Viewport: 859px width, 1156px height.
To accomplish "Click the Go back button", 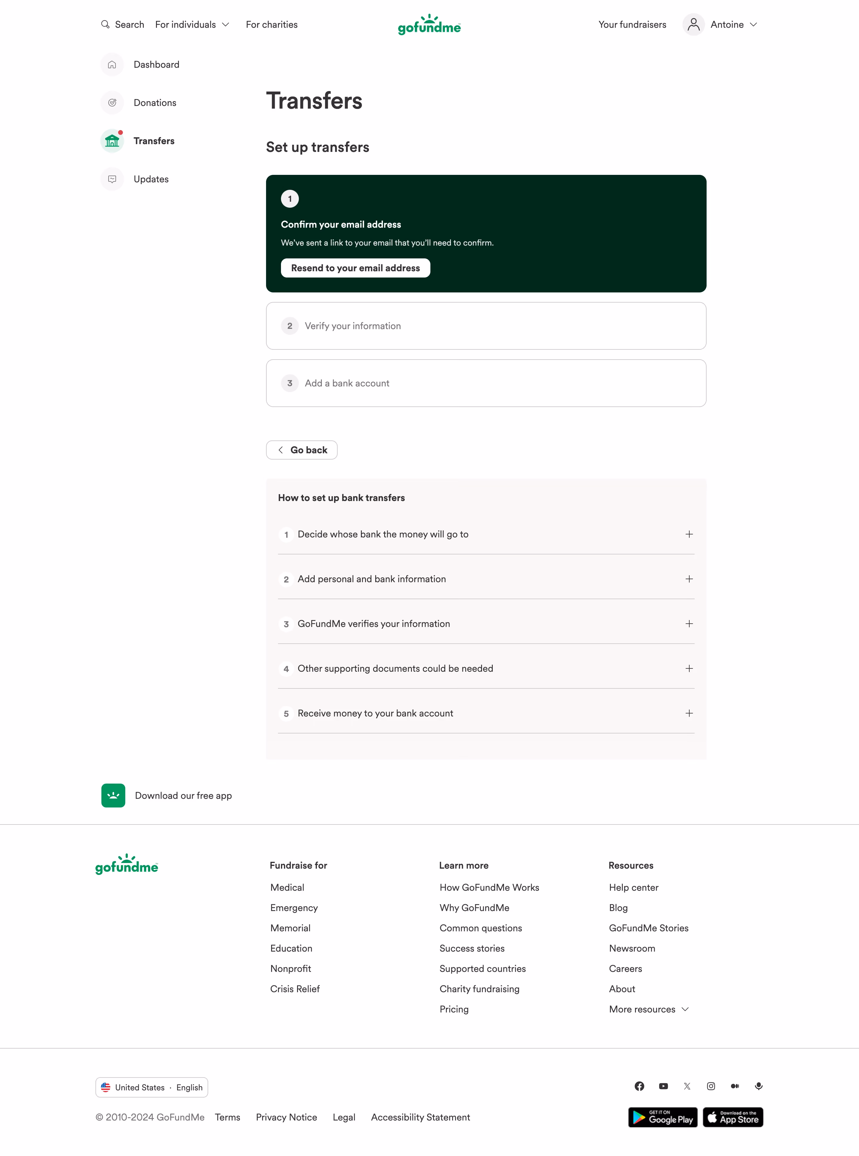I will click(x=302, y=450).
